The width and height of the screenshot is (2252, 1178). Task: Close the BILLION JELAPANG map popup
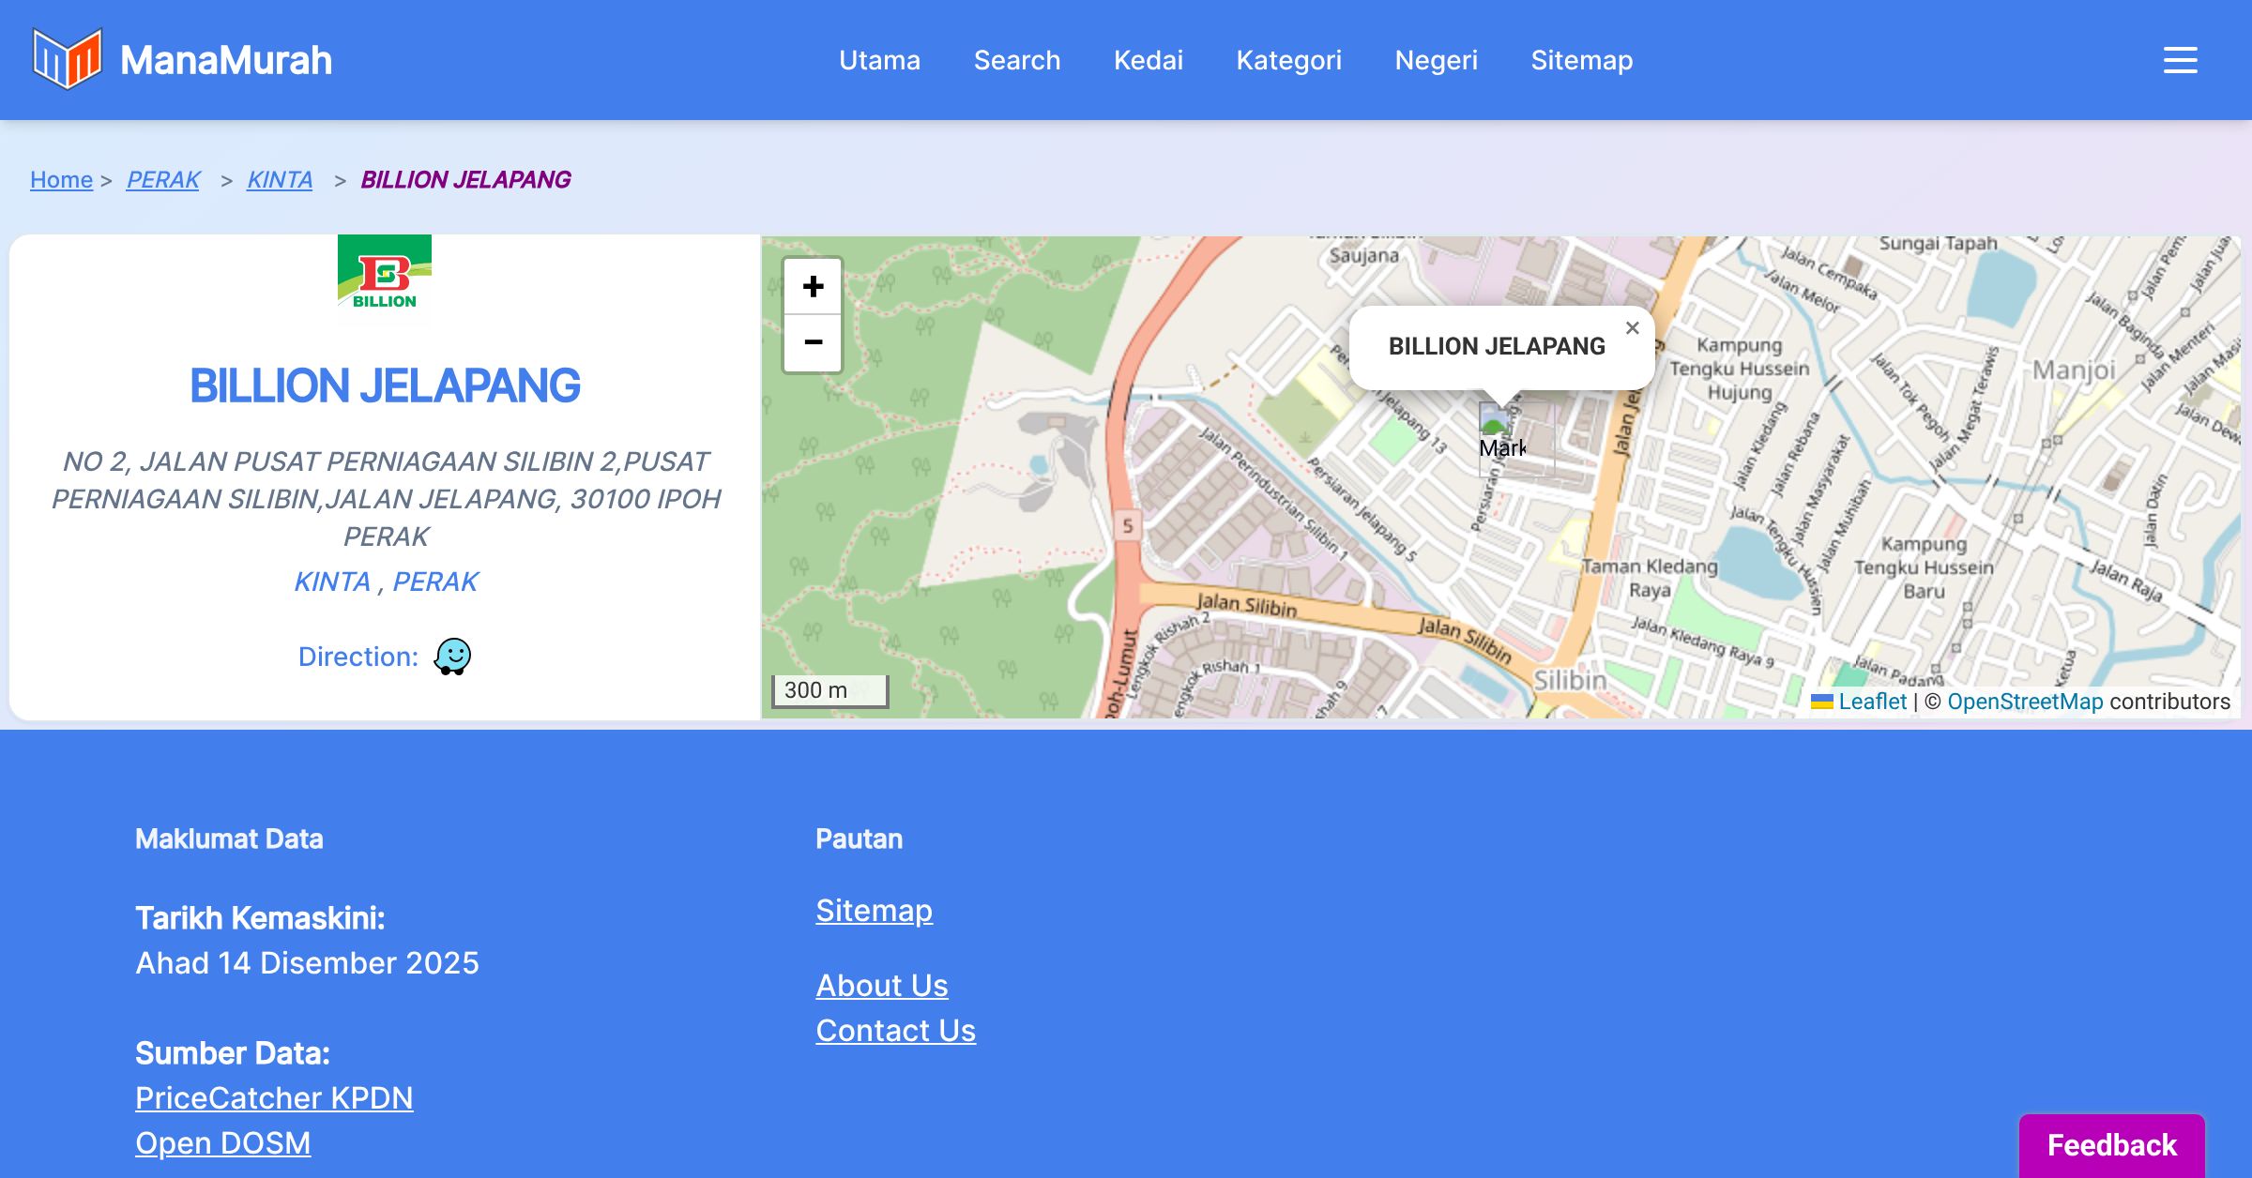point(1632,328)
